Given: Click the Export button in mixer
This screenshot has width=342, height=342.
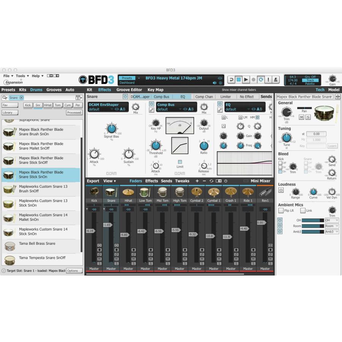Looking at the screenshot, I should coord(93,181).
